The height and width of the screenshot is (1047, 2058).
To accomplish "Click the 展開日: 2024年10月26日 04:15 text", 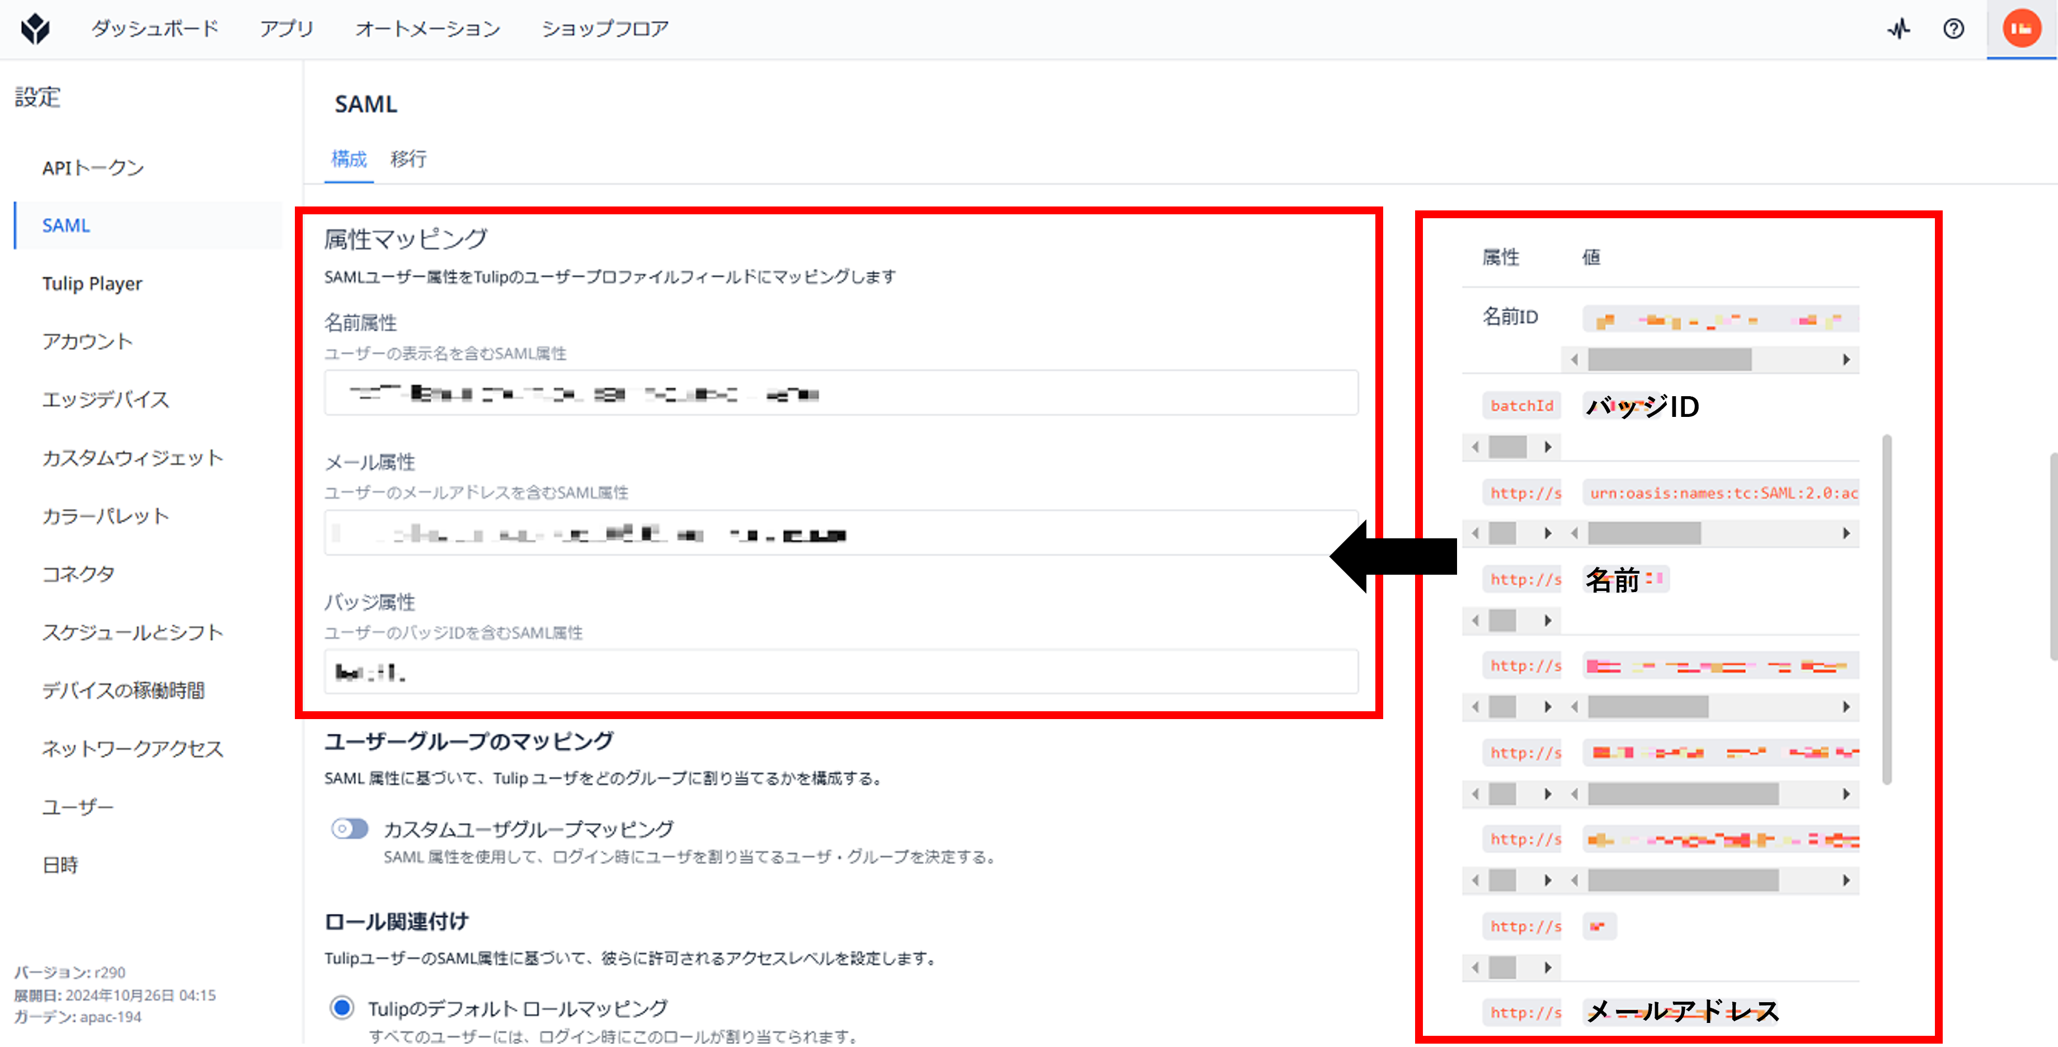I will coord(114,995).
